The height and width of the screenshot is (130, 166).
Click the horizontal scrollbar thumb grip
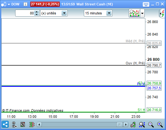(120, 125)
